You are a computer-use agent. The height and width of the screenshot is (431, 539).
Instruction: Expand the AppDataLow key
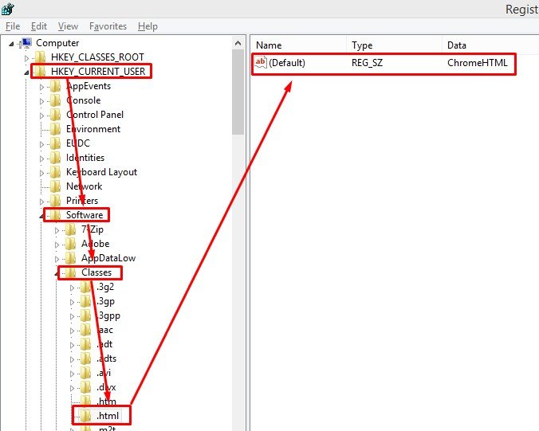(57, 258)
